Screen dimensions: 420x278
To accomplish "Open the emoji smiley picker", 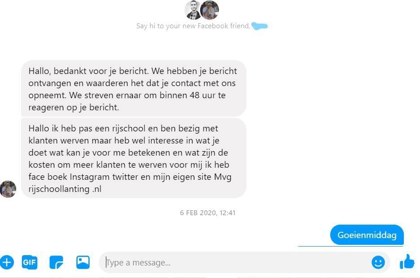I will click(x=378, y=262).
